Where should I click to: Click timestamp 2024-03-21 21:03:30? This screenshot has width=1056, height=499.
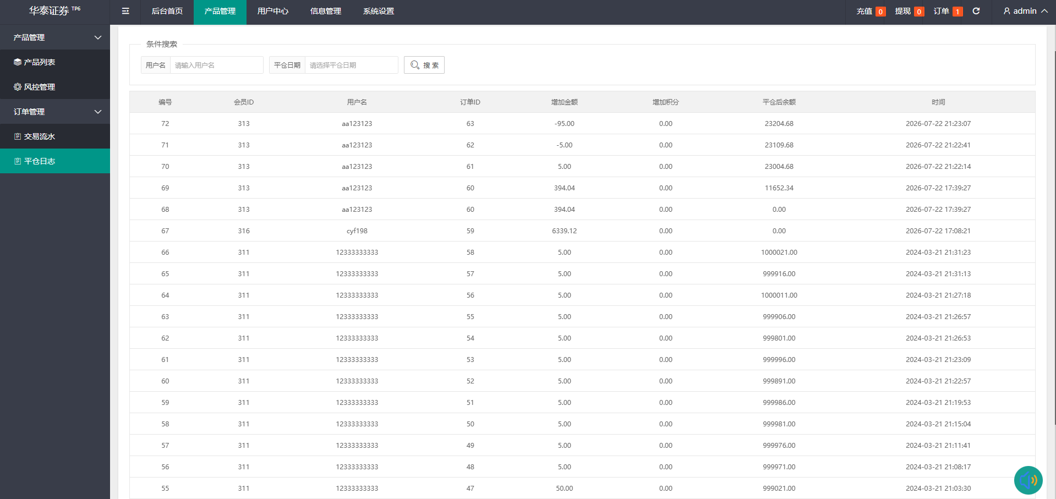[x=938, y=489]
